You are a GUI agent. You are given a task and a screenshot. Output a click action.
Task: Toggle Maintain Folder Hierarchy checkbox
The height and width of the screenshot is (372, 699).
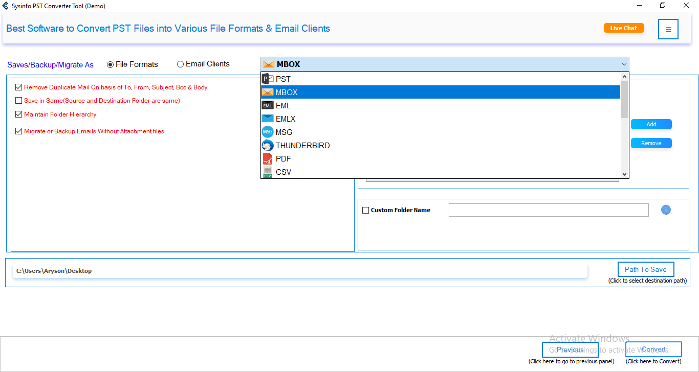pyautogui.click(x=19, y=114)
